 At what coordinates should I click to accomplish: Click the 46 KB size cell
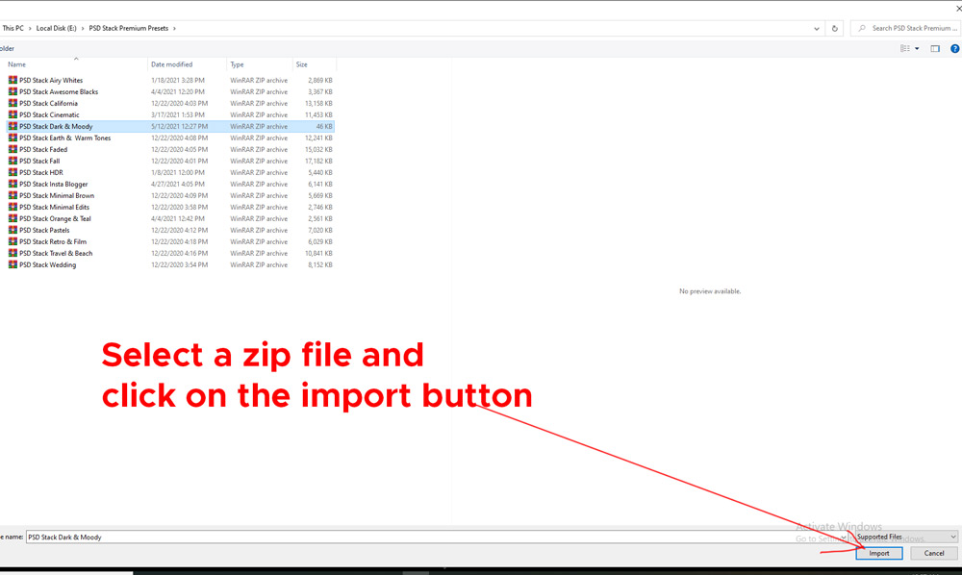tap(324, 126)
